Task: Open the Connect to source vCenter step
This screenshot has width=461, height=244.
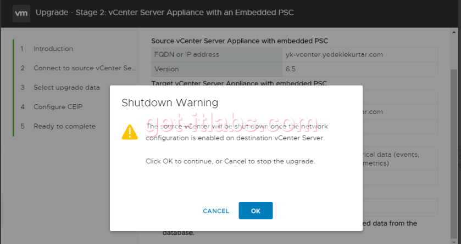Action: (x=84, y=68)
